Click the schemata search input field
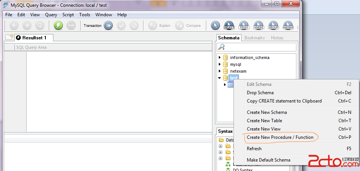Image resolution: width=360 pixels, height=171 pixels. [256, 47]
